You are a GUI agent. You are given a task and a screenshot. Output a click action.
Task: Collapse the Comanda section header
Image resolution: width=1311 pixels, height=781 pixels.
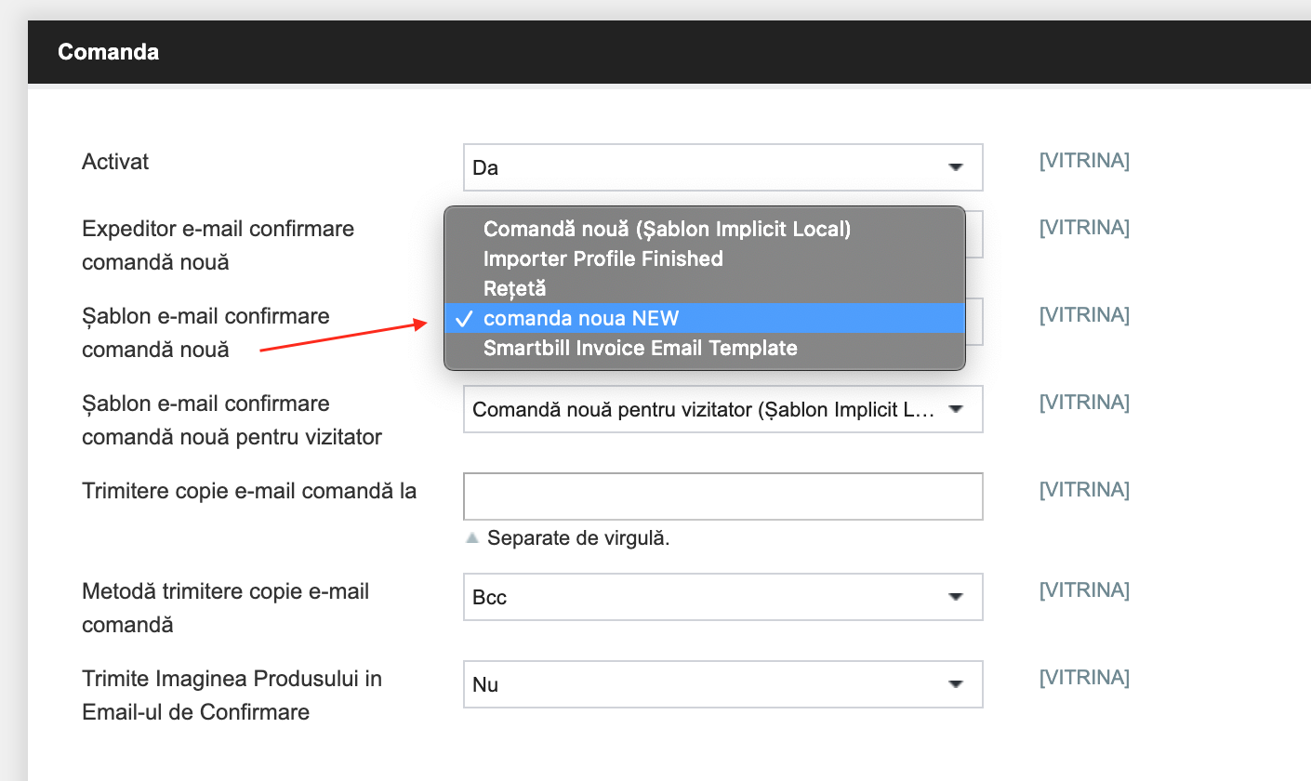(669, 51)
